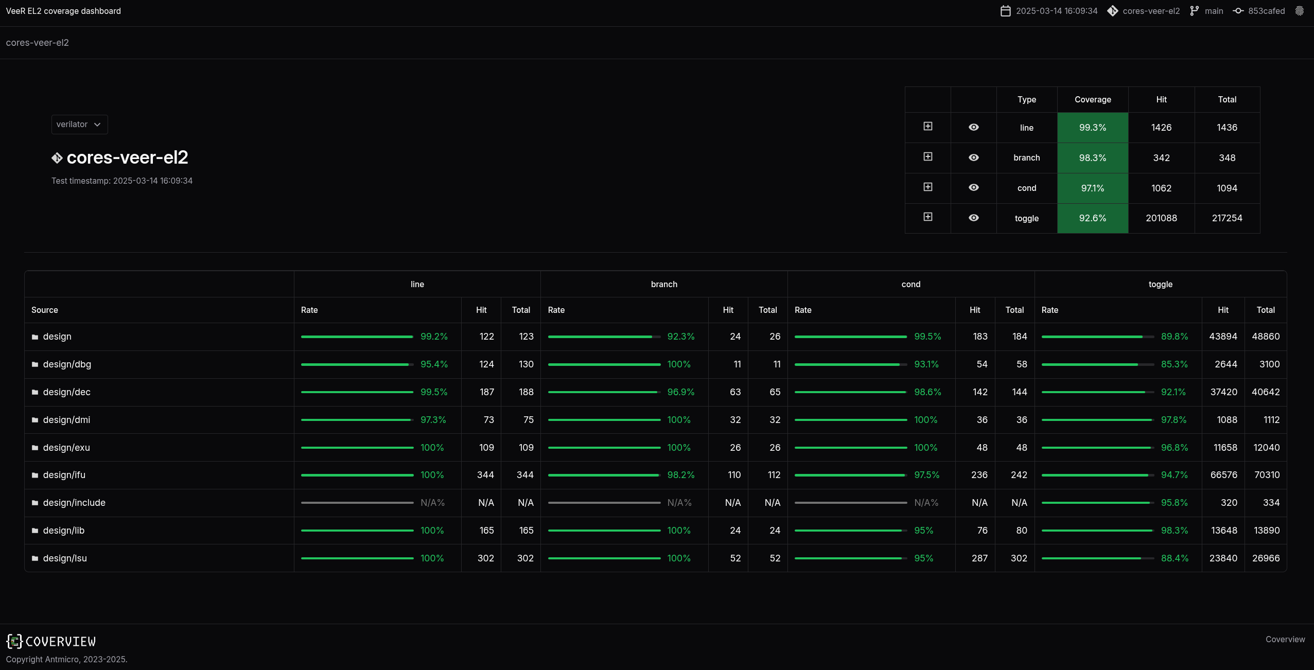Click the 217254 toggle total cell
This screenshot has height=670, width=1314.
tap(1227, 218)
